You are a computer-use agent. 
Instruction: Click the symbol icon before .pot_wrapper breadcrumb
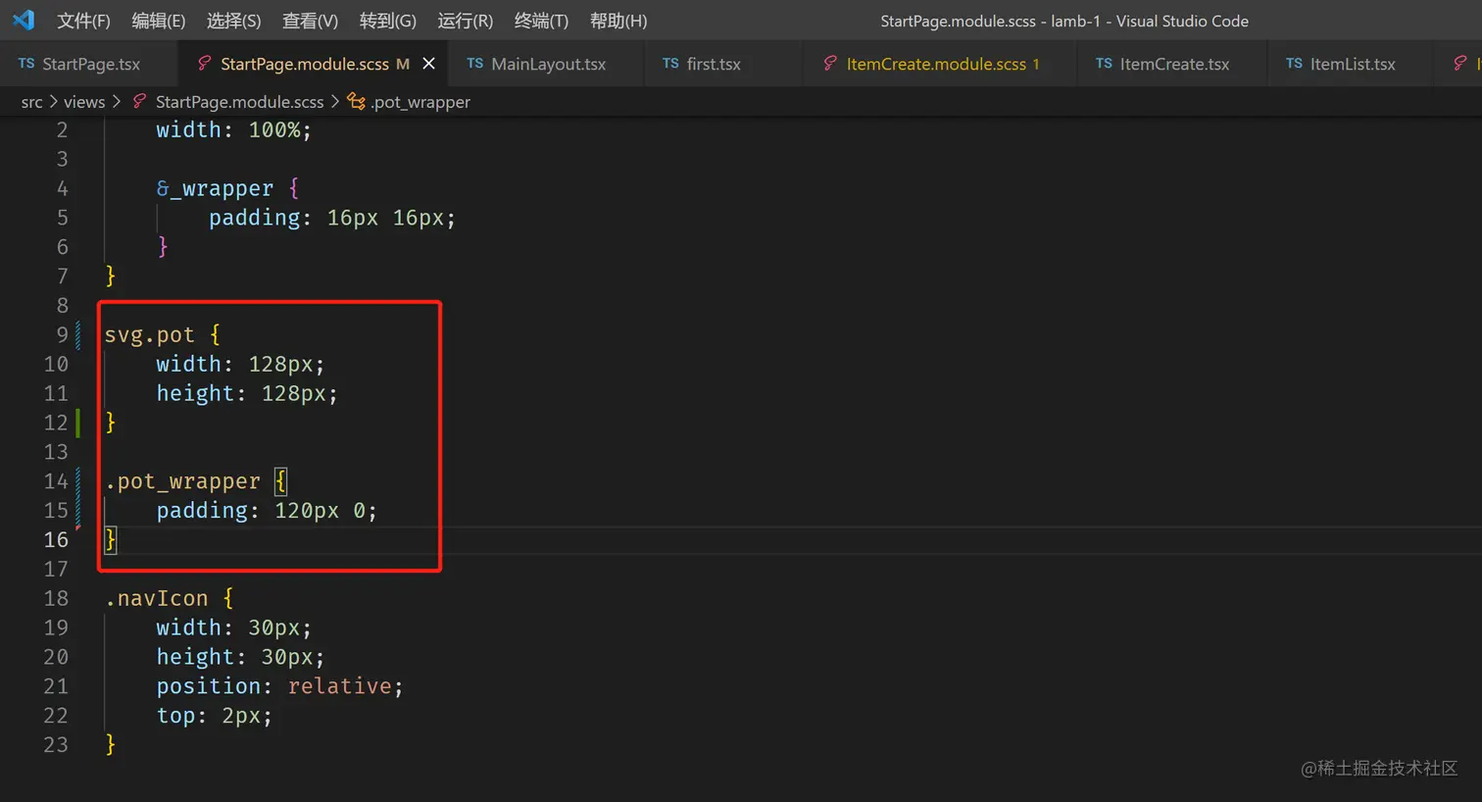pos(357,102)
